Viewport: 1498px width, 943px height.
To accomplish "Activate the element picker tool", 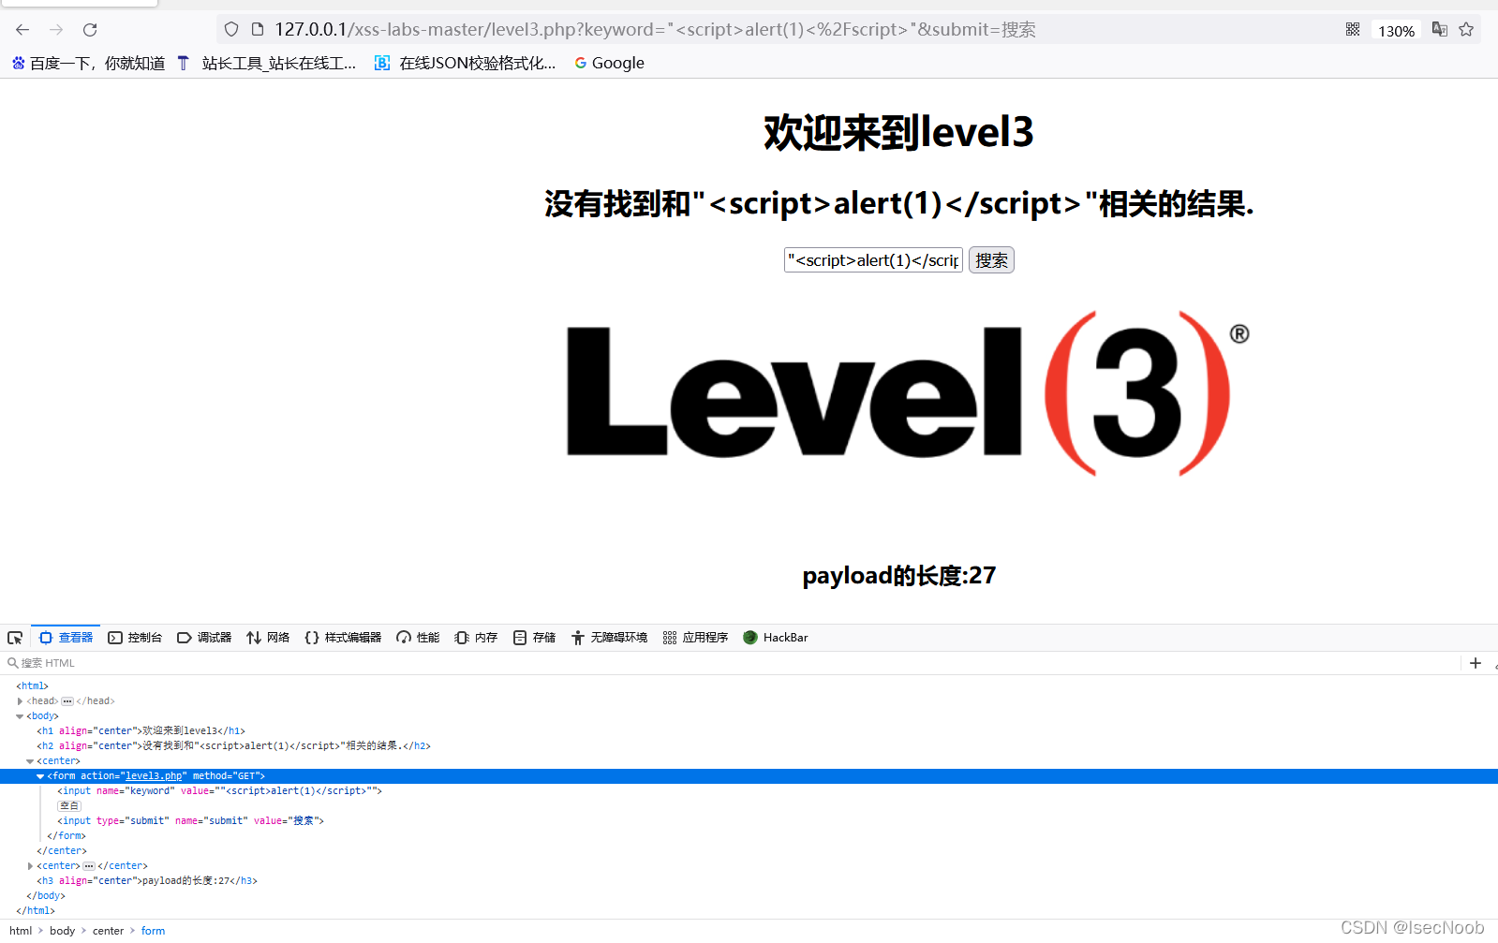I will tap(15, 638).
